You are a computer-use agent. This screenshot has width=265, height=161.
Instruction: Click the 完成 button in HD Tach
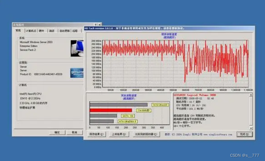(x=245, y=134)
